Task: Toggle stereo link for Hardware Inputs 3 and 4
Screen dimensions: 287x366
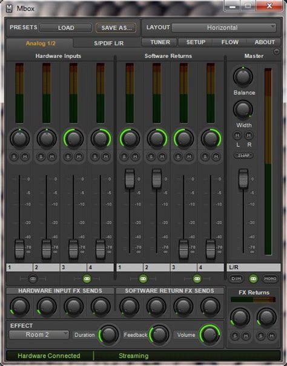Action: (x=87, y=278)
